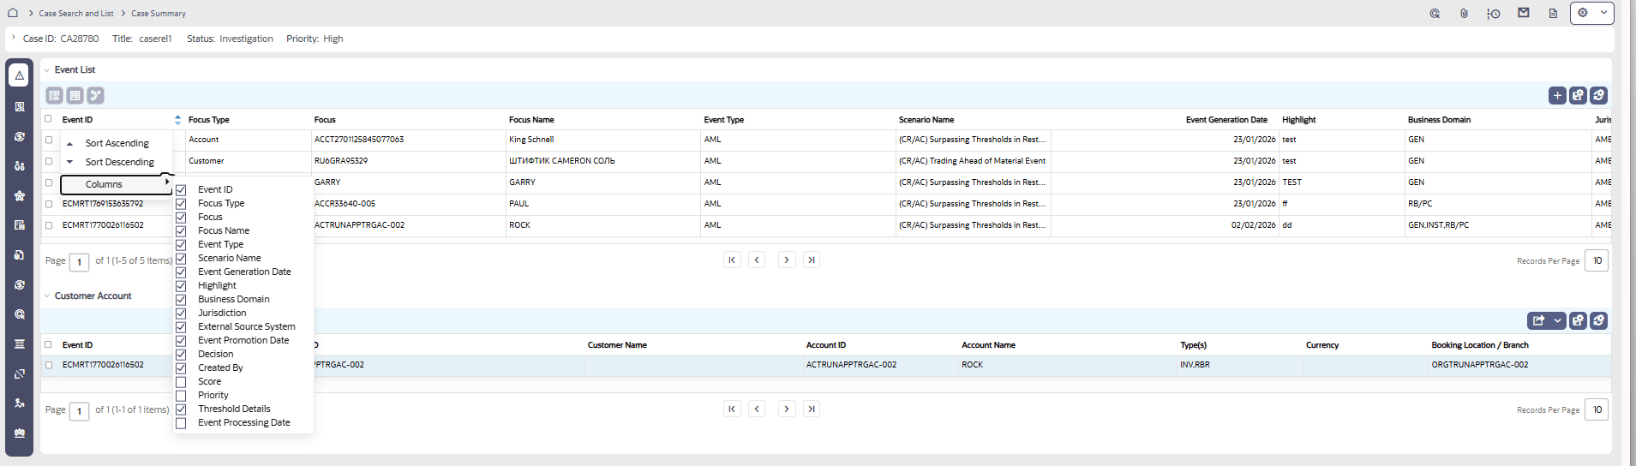Open settings gear dropdown in top right
The height and width of the screenshot is (466, 1636).
tap(1591, 13)
